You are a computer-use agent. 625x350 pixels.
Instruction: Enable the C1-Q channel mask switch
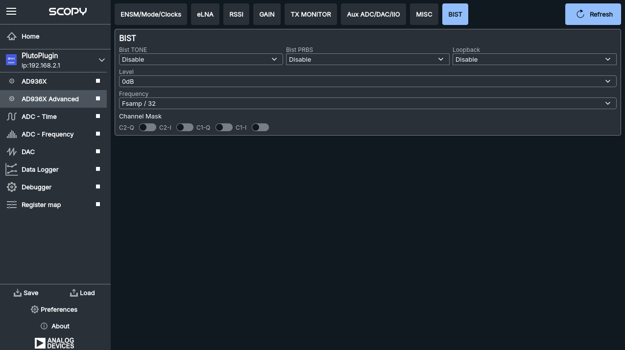pos(224,127)
